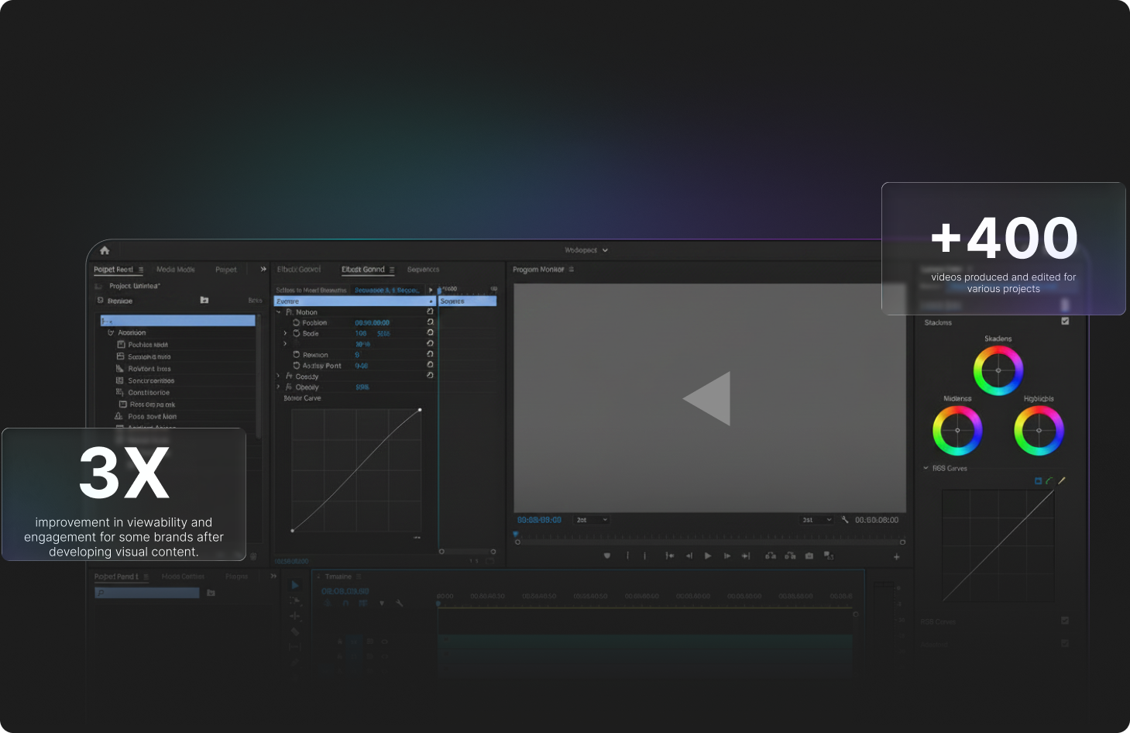Click the new bin folder icon

tap(204, 300)
